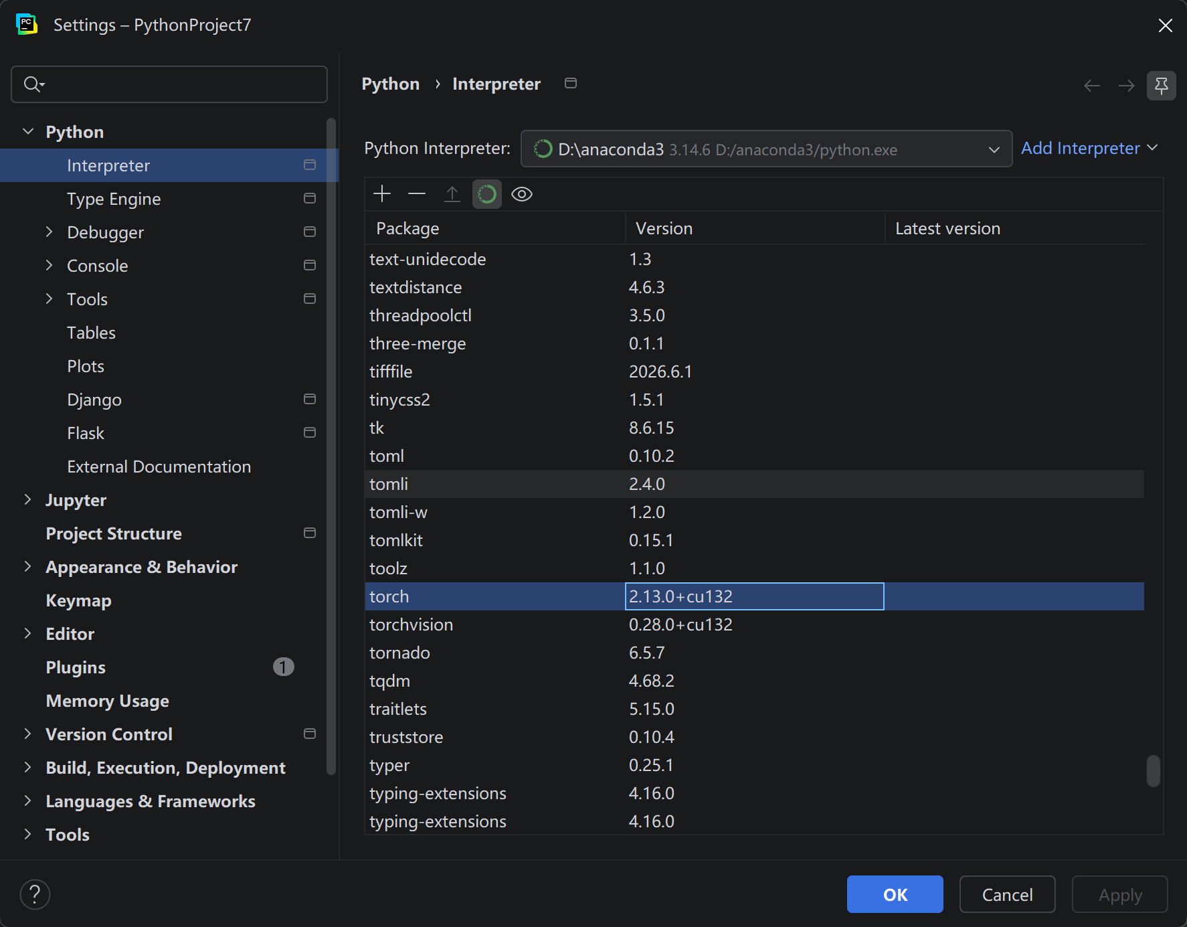Click the Install package plus icon
The width and height of the screenshot is (1187, 927).
click(382, 194)
